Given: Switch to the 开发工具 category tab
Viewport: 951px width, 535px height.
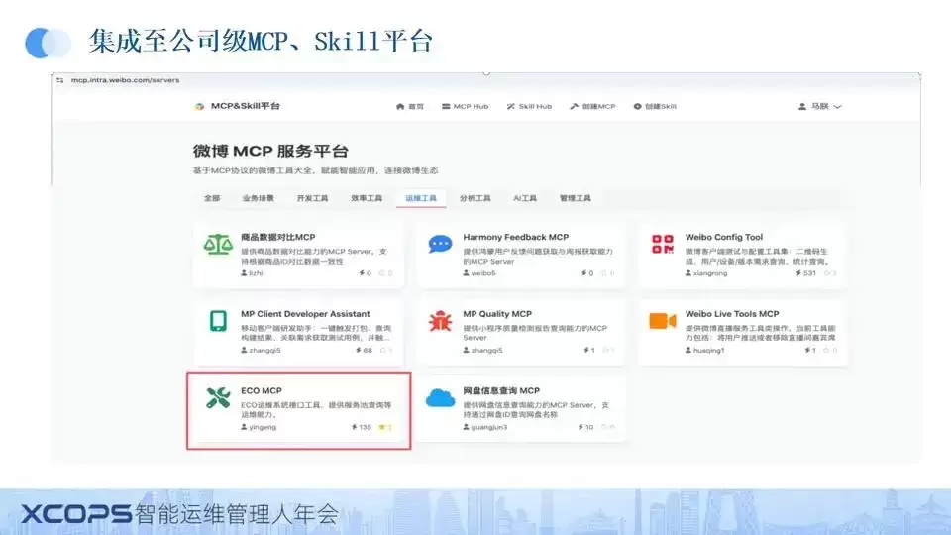Looking at the screenshot, I should 312,198.
